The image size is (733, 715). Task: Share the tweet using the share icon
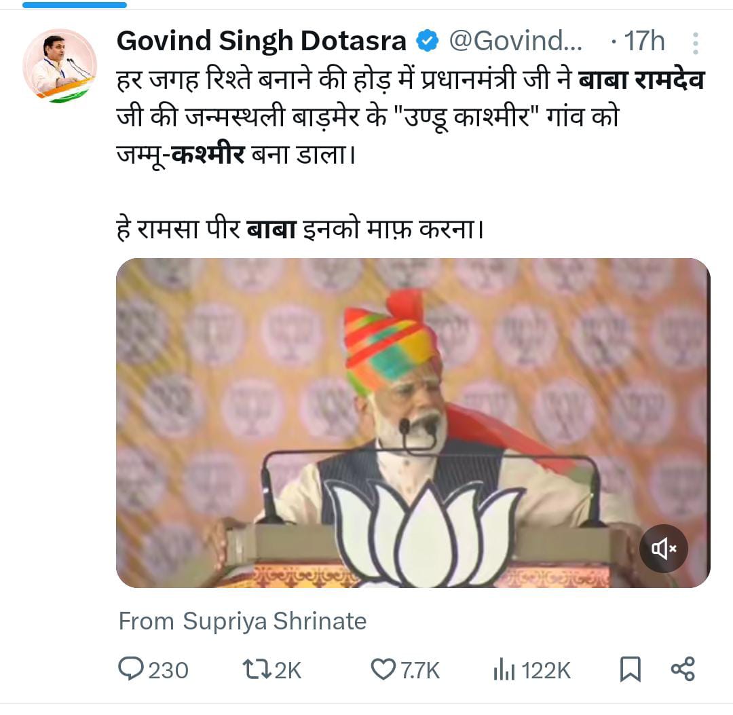pyautogui.click(x=682, y=670)
